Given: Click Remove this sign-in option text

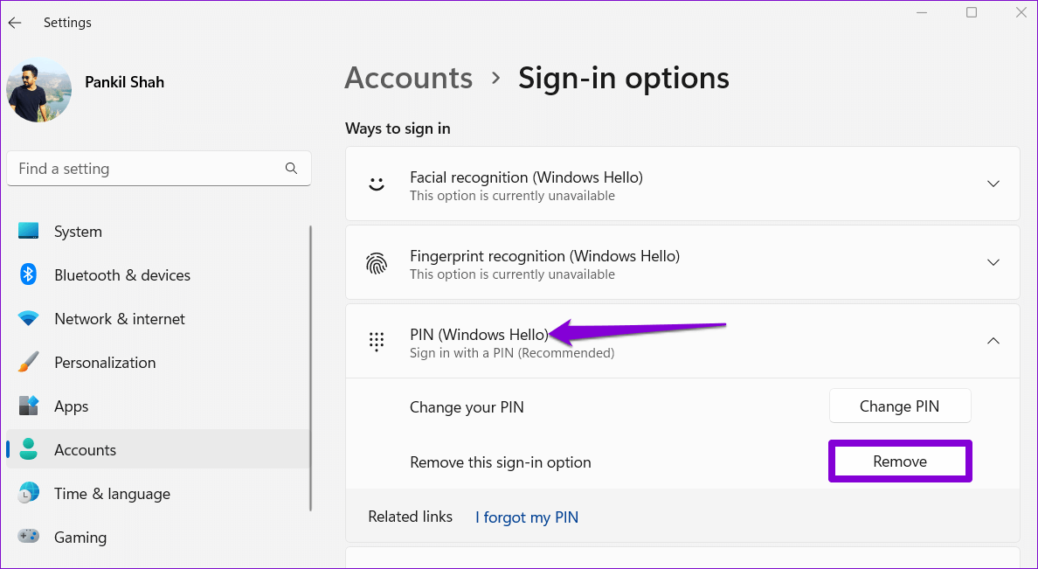Looking at the screenshot, I should pos(501,462).
